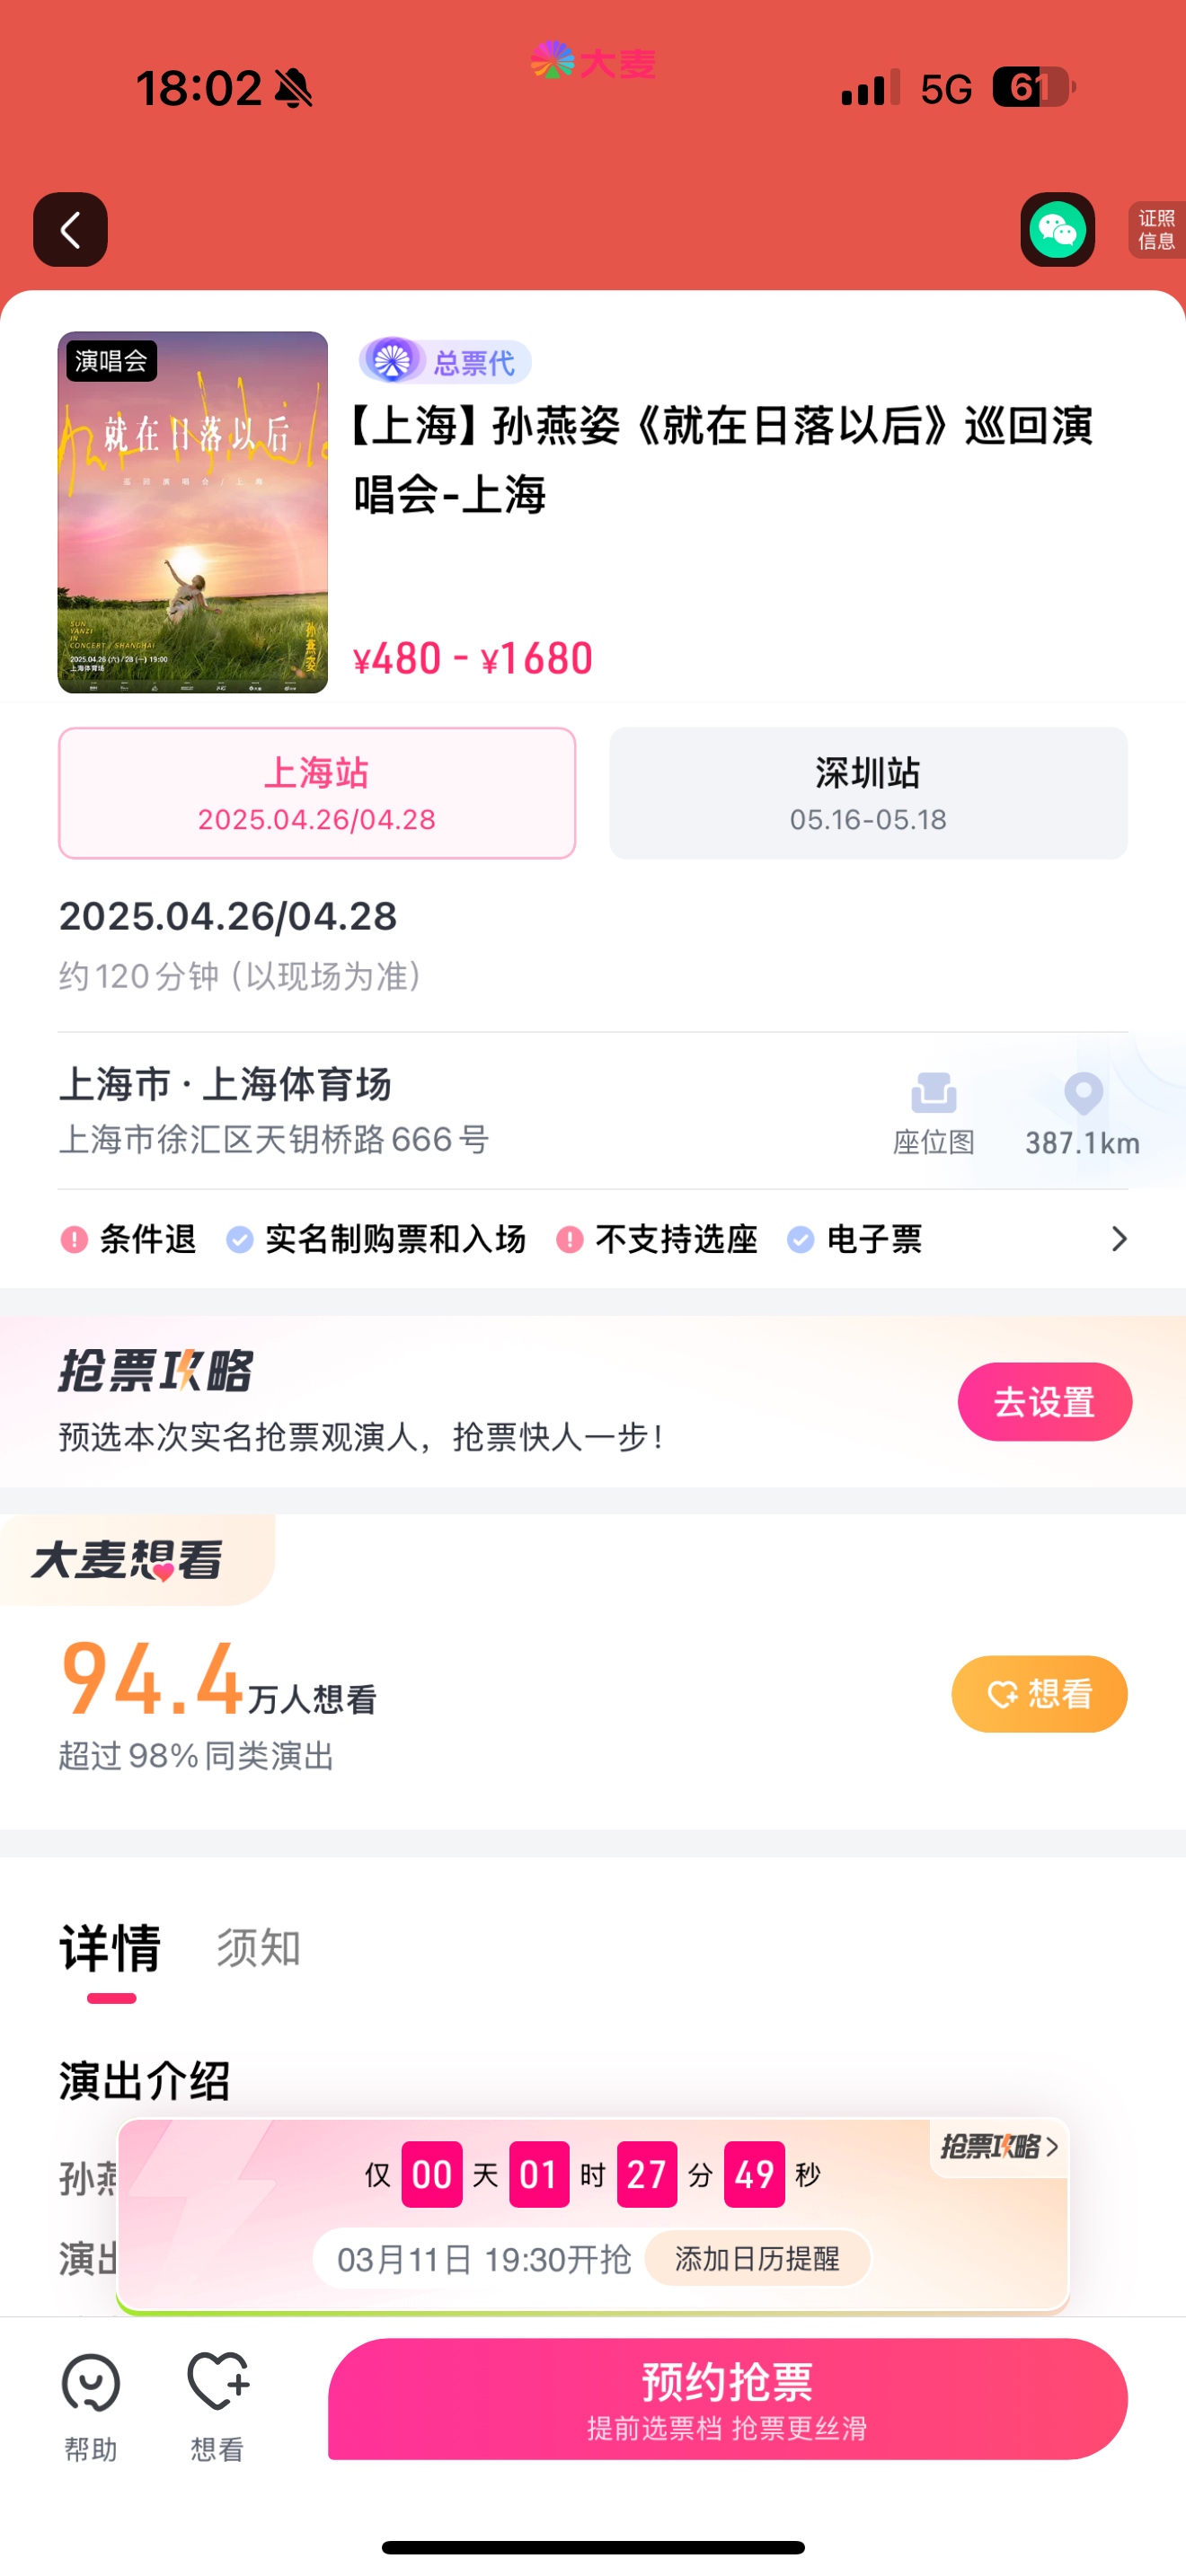
Task: Open the 证照信息 license info tag
Action: point(1157,230)
